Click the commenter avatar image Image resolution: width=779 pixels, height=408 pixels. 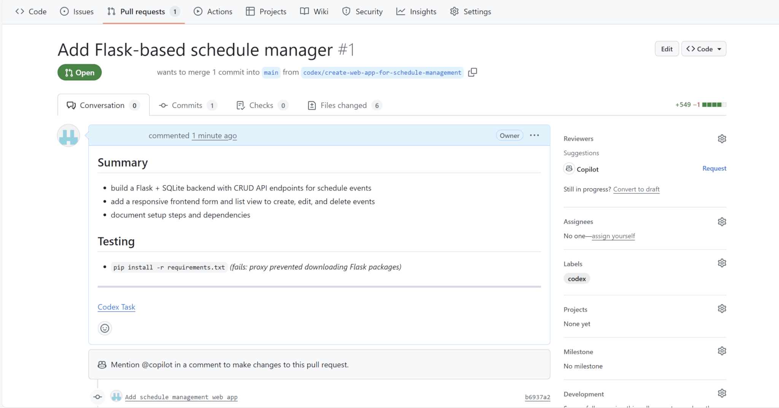(x=68, y=136)
